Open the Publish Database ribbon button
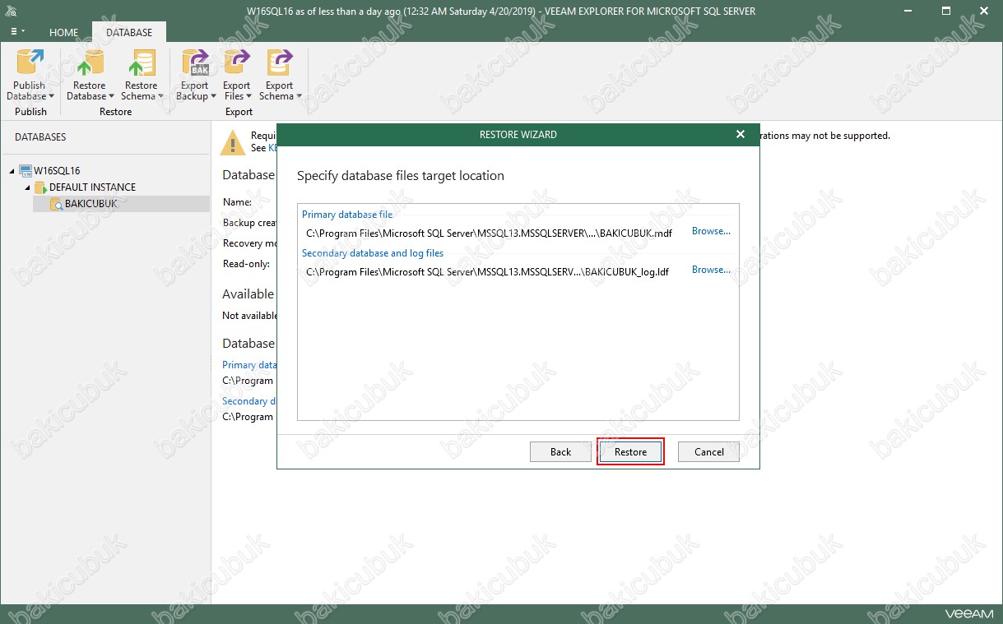The image size is (1003, 624). click(x=31, y=74)
